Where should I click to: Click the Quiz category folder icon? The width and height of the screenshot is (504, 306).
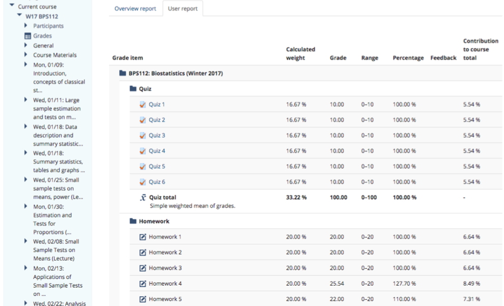[x=133, y=89]
